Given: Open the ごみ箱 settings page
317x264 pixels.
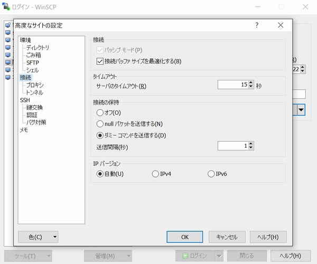Looking at the screenshot, I should pos(34,55).
